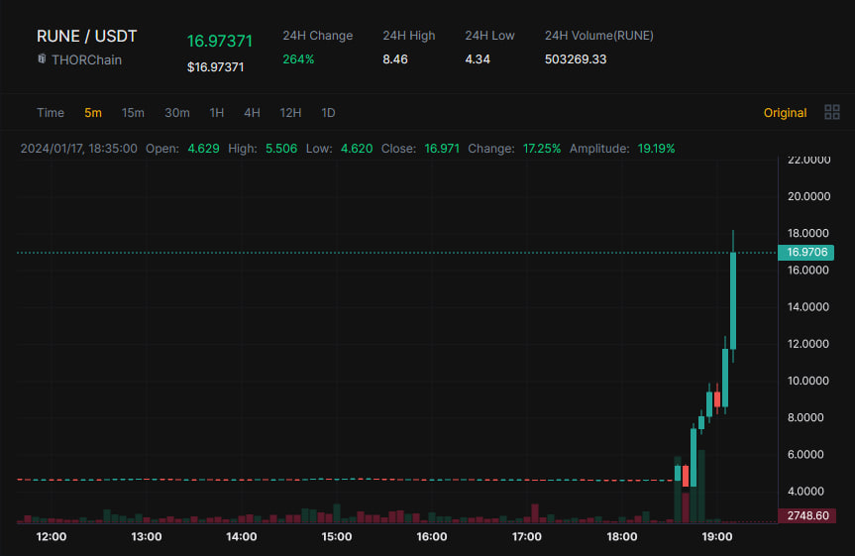Switch to the 1H interval
Image resolution: width=855 pixels, height=556 pixels.
click(217, 113)
